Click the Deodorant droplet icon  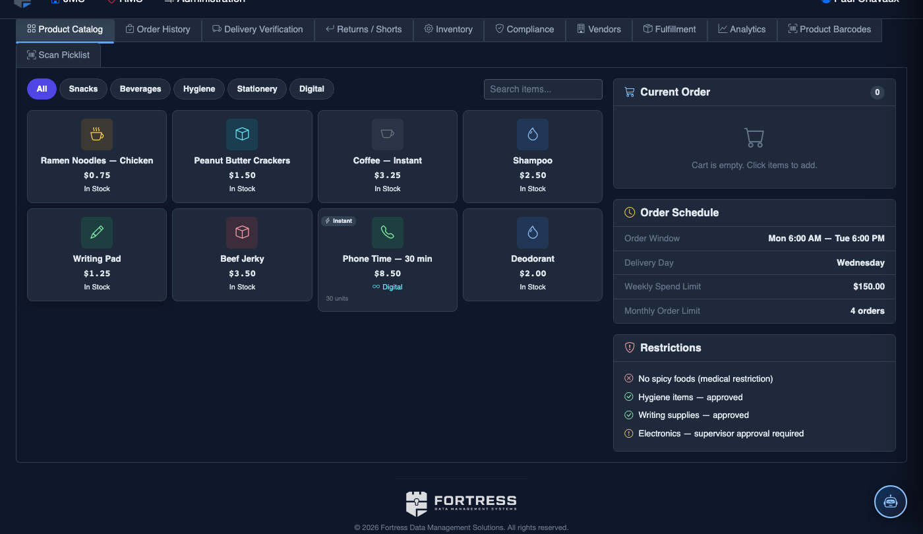[x=533, y=233]
